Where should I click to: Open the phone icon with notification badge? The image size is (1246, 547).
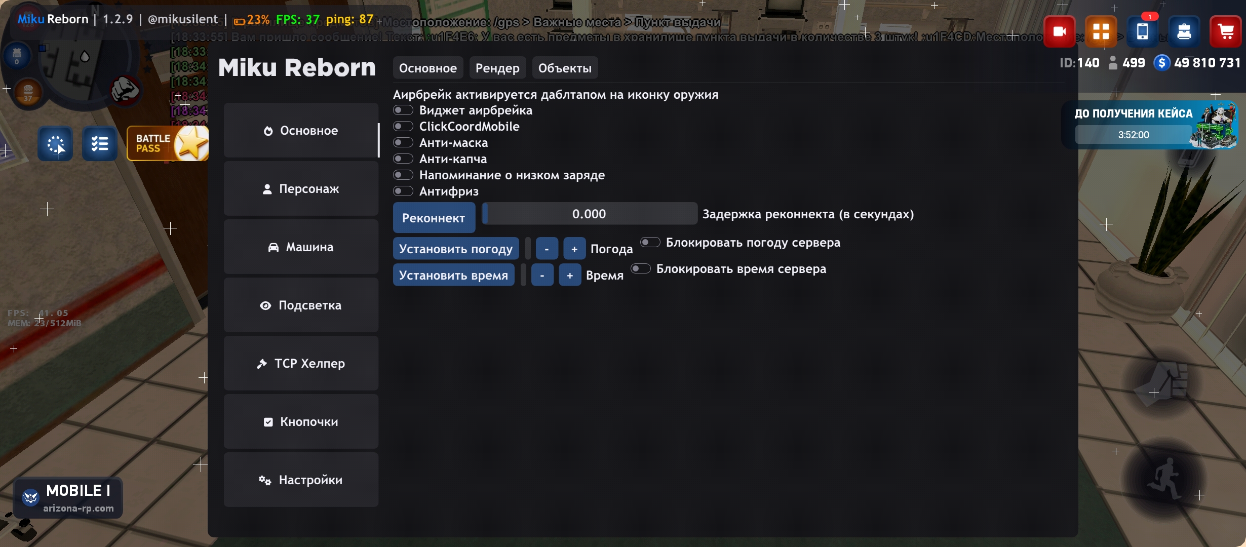click(1143, 32)
